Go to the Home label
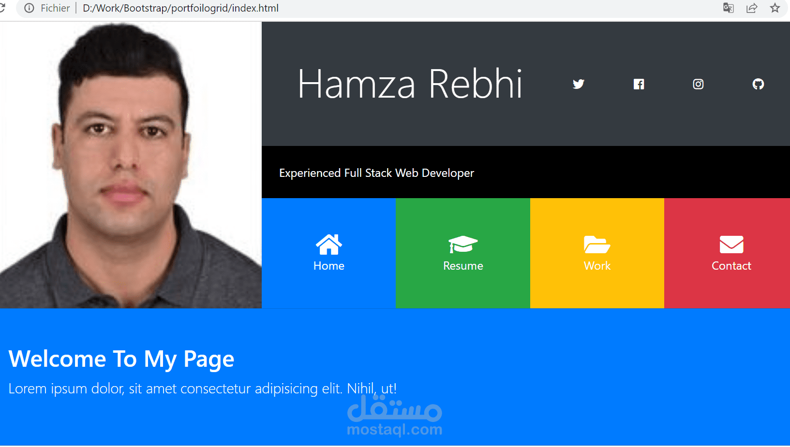Image resolution: width=790 pixels, height=447 pixels. pyautogui.click(x=329, y=266)
